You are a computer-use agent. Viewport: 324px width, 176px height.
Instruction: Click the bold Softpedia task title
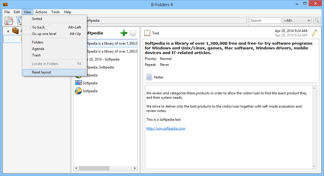[229, 48]
